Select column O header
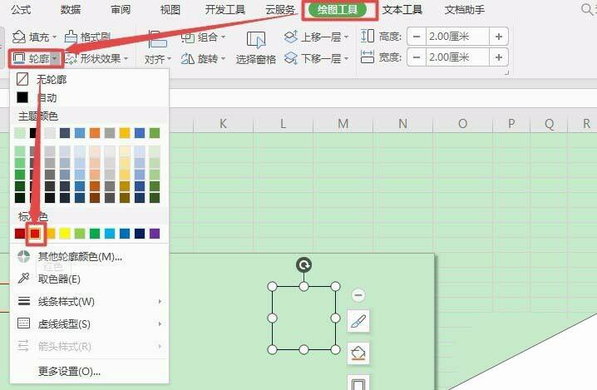Screen dimensions: 597x390 [462, 123]
